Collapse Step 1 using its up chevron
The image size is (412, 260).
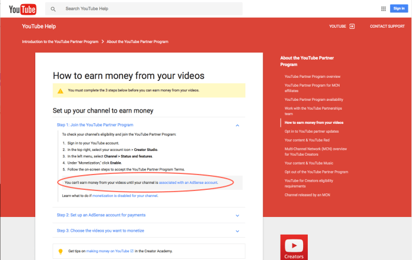pyautogui.click(x=237, y=125)
